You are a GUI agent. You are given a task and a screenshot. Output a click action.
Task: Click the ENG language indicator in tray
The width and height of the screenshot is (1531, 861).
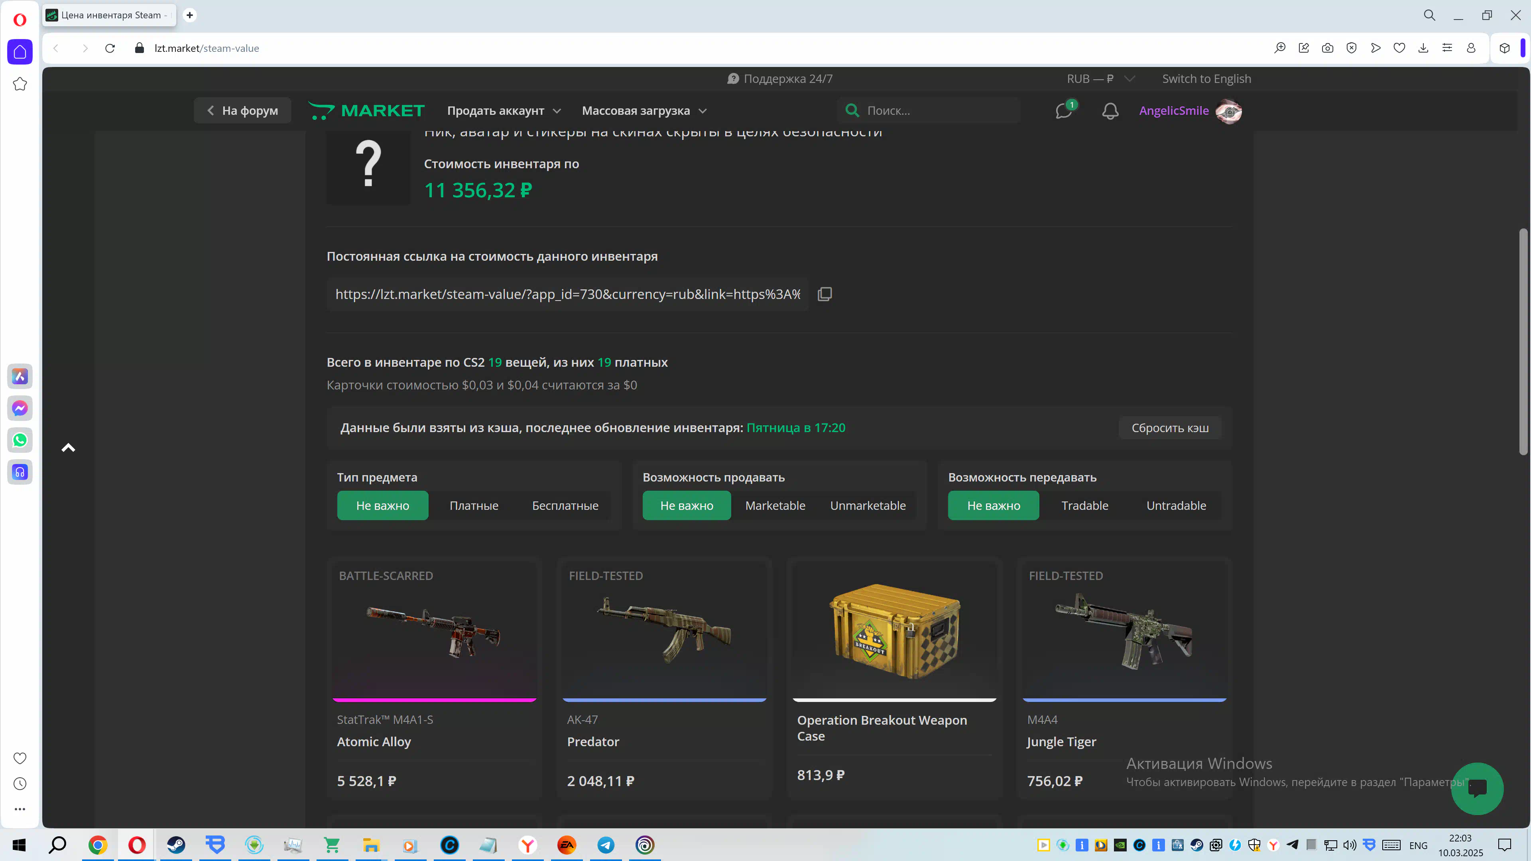(1417, 845)
